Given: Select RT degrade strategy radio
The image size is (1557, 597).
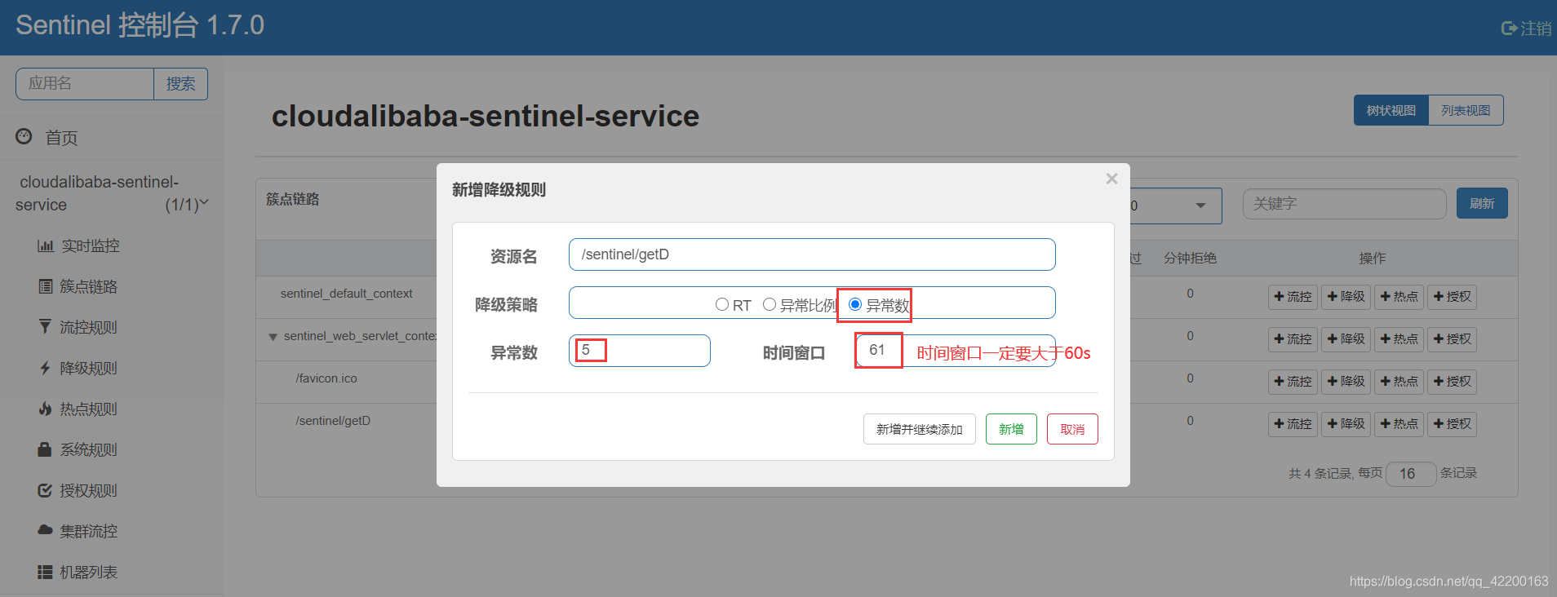Looking at the screenshot, I should [x=722, y=304].
